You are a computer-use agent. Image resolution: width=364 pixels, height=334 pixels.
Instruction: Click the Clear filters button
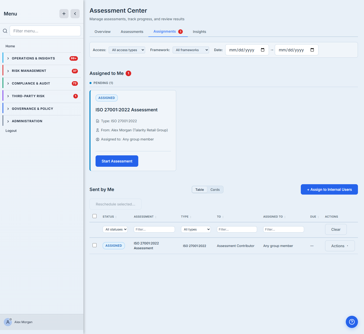pyautogui.click(x=336, y=229)
